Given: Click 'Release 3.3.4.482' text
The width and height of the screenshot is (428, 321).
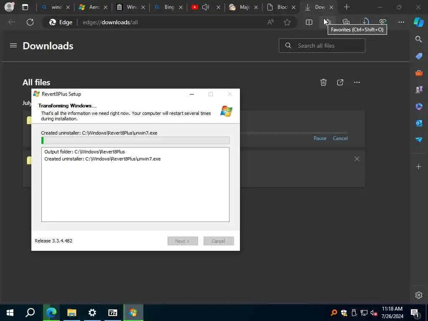Looking at the screenshot, I should point(53,241).
